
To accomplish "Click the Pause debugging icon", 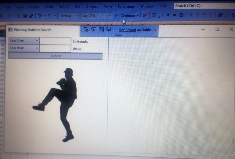I will coord(168,15).
